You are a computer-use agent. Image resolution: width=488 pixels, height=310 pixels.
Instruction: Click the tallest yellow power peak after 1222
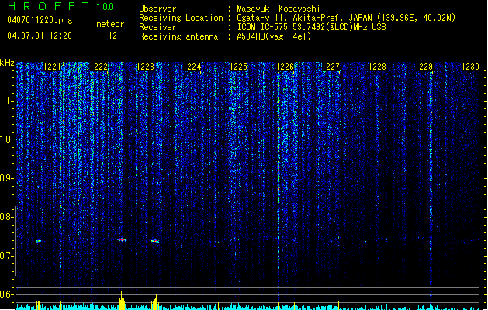pyautogui.click(x=122, y=301)
